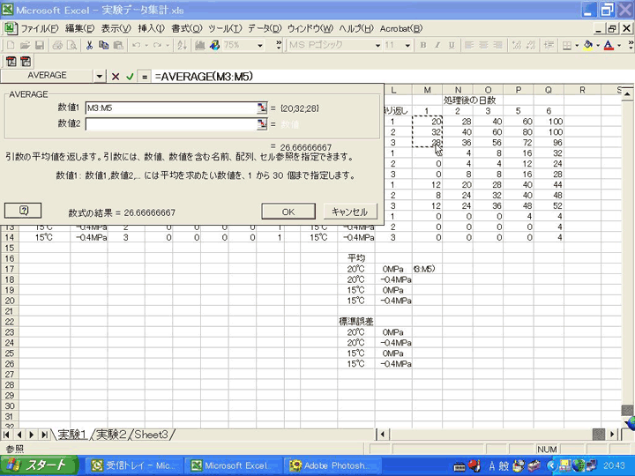
Task: Open function help question mark button
Action: click(23, 211)
